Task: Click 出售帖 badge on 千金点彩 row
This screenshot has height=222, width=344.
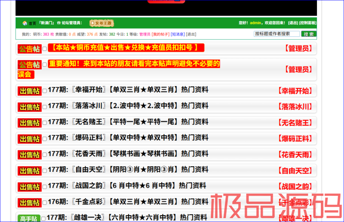Action: pos(30,203)
